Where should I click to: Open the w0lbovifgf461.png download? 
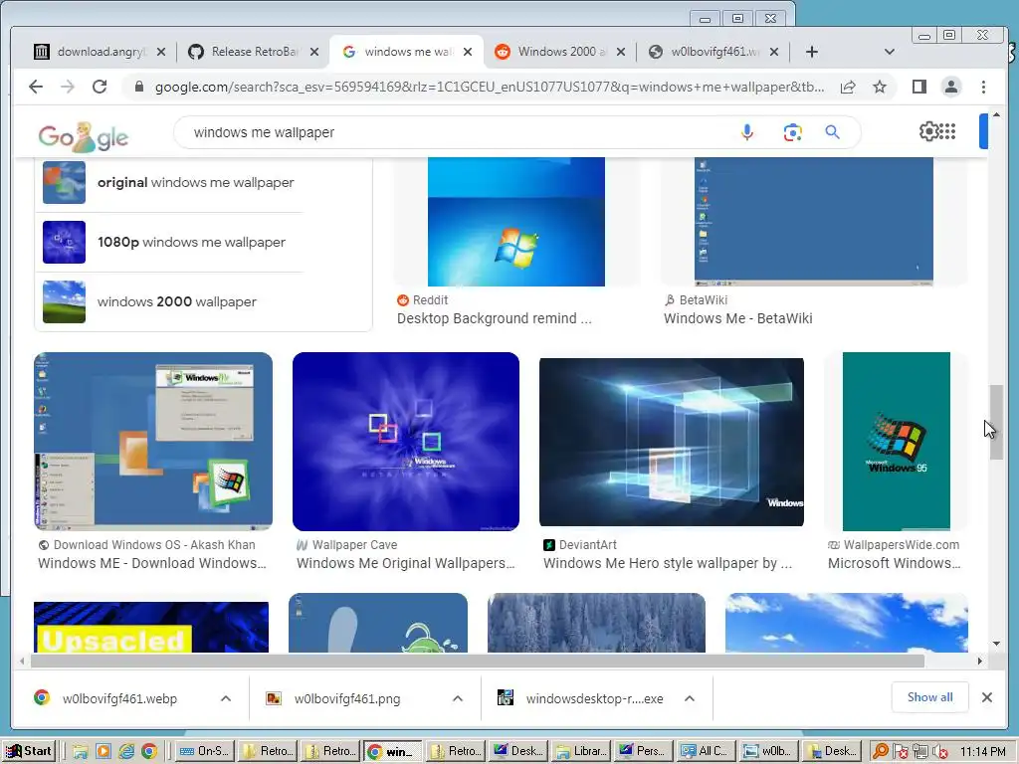[347, 699]
